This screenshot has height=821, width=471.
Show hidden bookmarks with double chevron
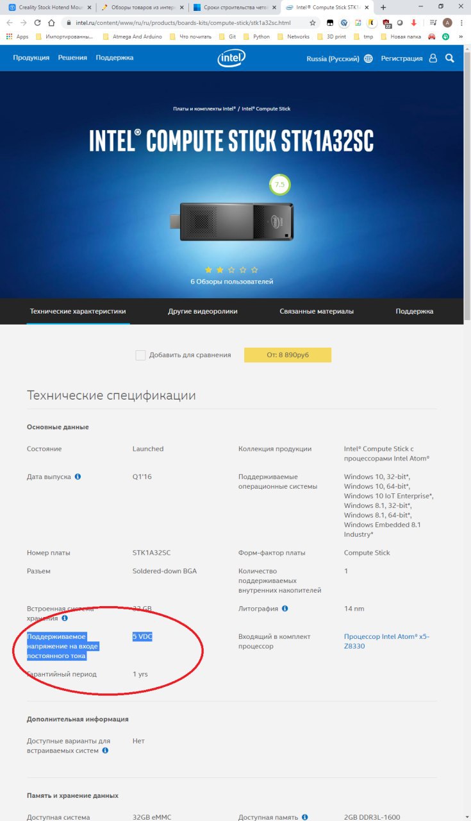461,37
